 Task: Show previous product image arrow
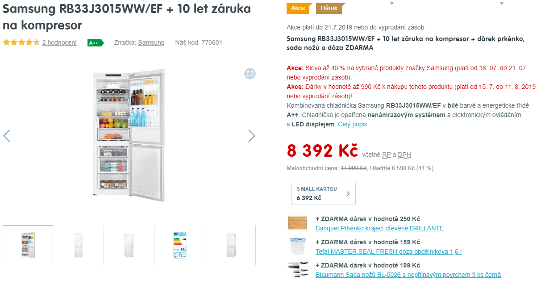(x=7, y=136)
